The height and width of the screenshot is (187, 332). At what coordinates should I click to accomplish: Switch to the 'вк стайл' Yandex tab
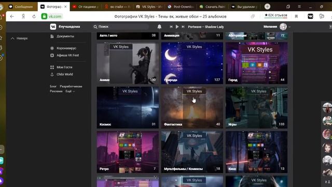[x=118, y=7]
